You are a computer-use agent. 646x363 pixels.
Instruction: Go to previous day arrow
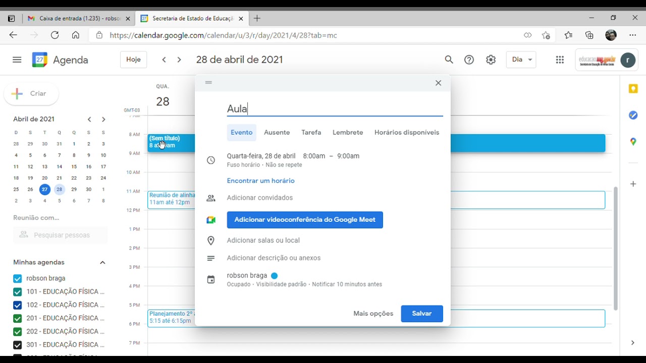point(164,59)
